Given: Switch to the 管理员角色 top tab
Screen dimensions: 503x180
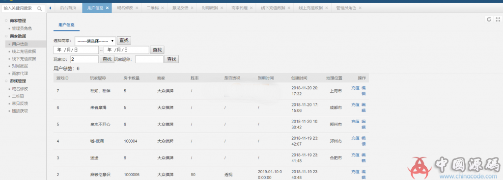Looking at the screenshot, I should coord(346,8).
